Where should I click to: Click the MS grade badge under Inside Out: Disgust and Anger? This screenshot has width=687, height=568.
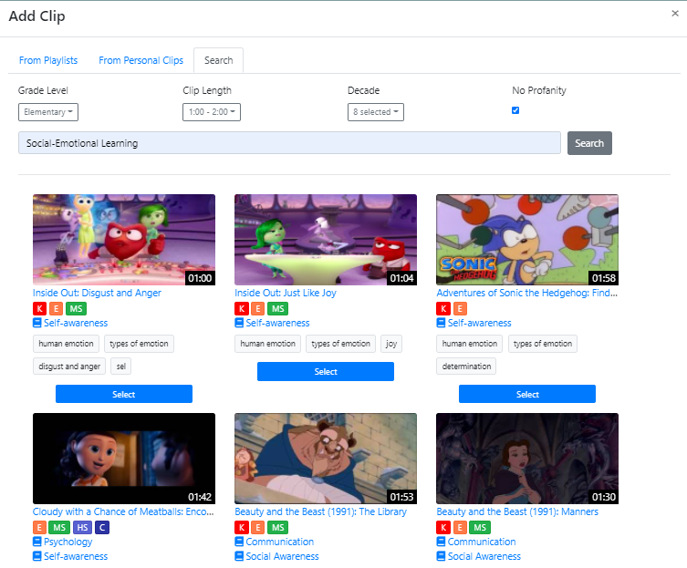77,309
